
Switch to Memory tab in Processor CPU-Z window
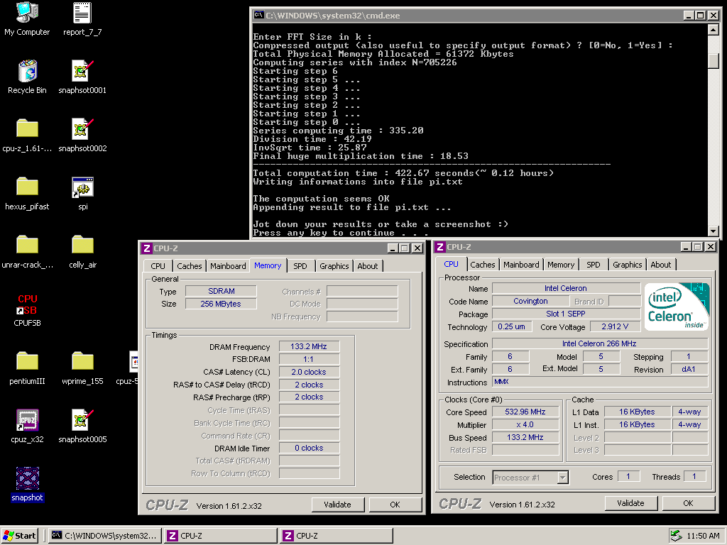click(561, 265)
